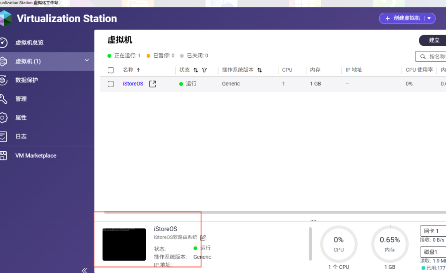The image size is (446, 273).
Task: Collapse the 虚拟机 (1) sidebar chevron
Action: pyautogui.click(x=87, y=60)
